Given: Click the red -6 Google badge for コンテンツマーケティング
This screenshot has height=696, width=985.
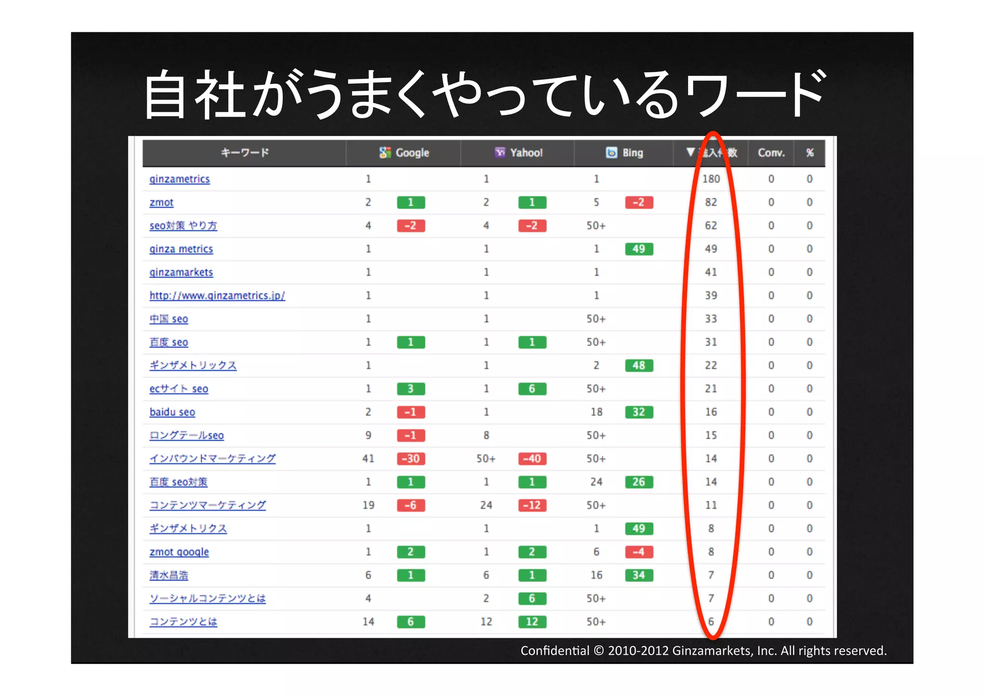Looking at the screenshot, I should [x=411, y=506].
